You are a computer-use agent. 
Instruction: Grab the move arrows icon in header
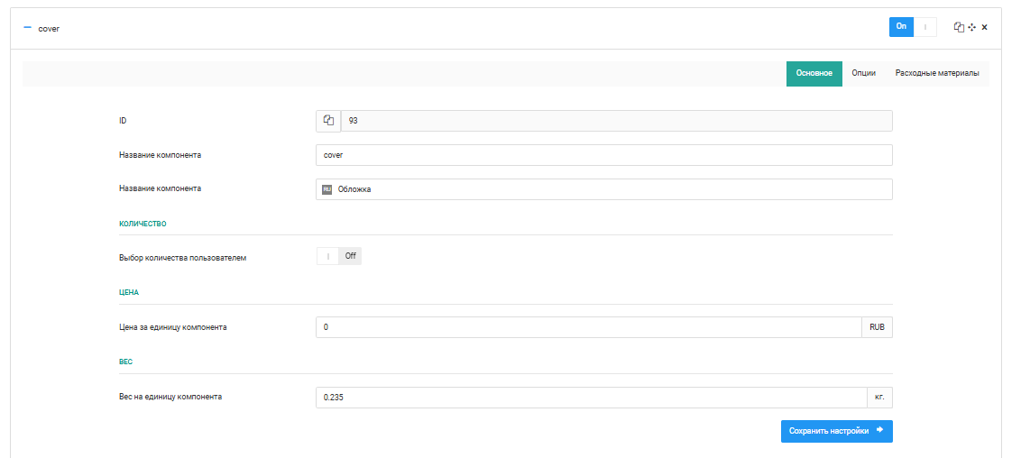pos(972,27)
